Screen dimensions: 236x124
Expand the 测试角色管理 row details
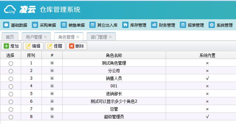[x=52, y=63]
